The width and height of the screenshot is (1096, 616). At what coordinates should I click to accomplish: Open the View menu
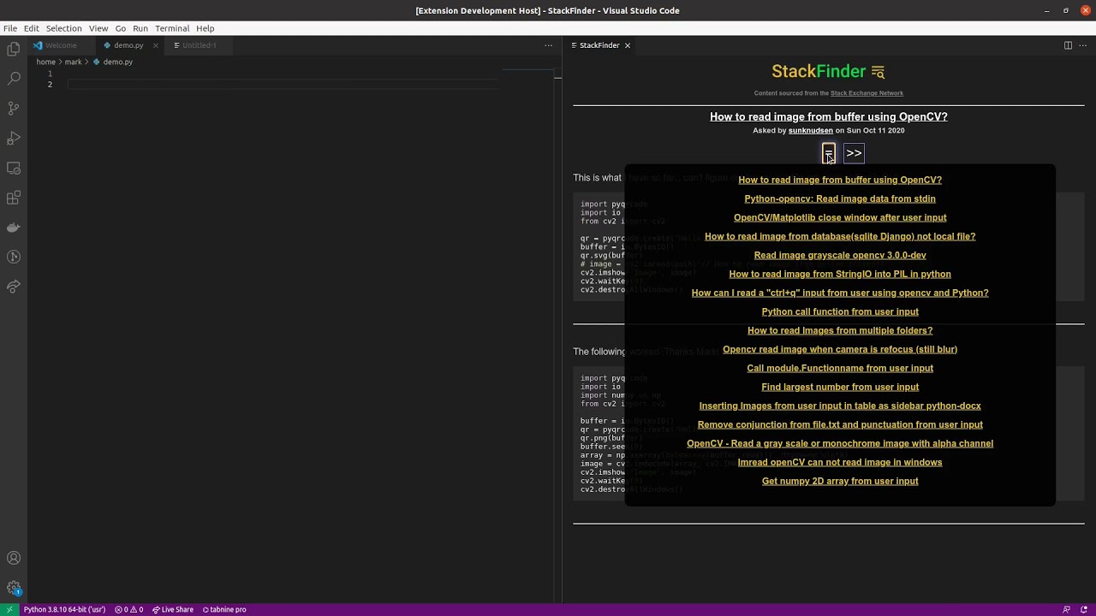tap(98, 28)
